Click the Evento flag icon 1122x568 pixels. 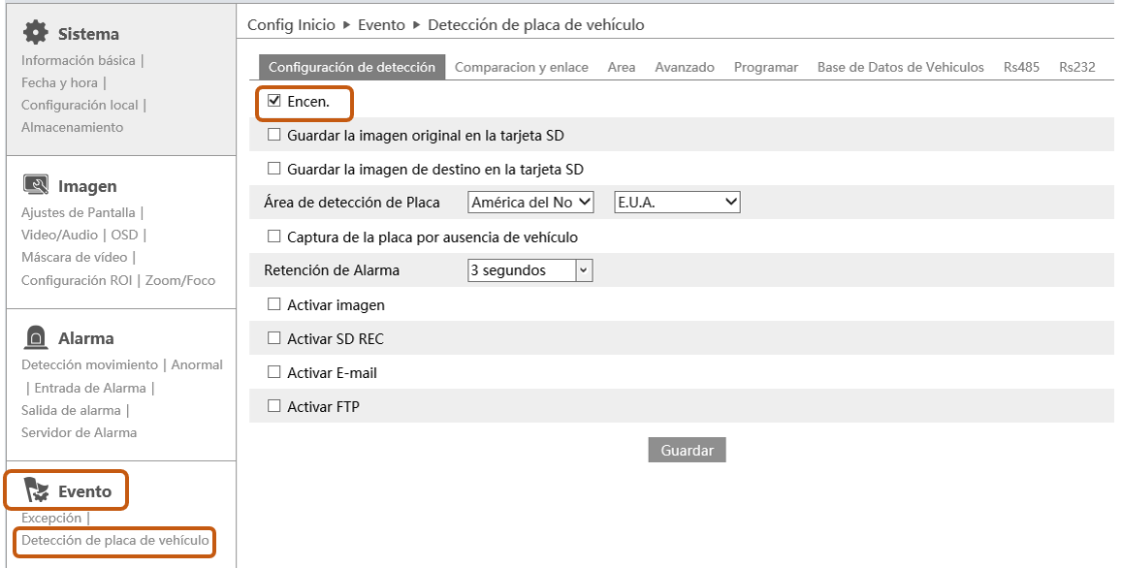[x=36, y=490]
